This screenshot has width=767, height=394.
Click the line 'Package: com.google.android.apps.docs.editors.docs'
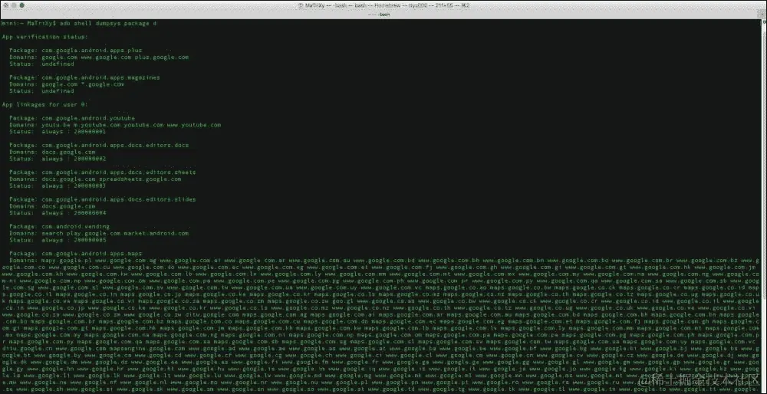(99, 145)
